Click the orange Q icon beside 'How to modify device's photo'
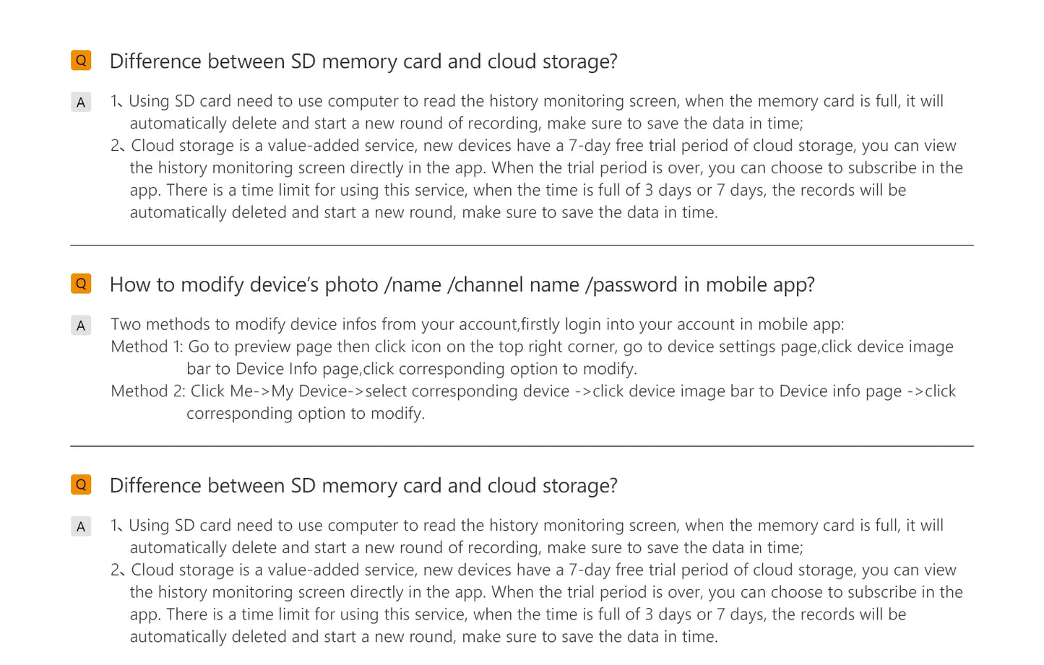1044x665 pixels. [81, 284]
